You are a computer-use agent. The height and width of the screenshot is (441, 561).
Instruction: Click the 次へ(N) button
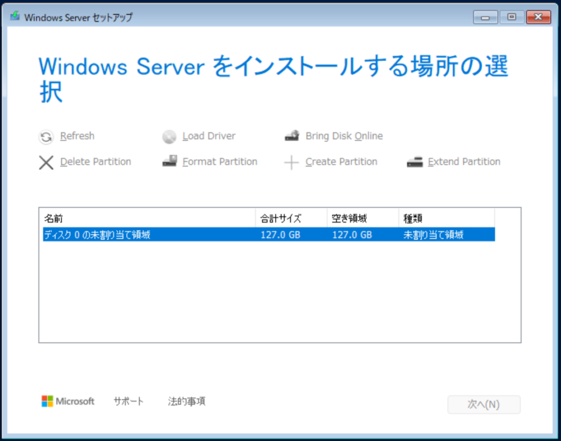[484, 405]
